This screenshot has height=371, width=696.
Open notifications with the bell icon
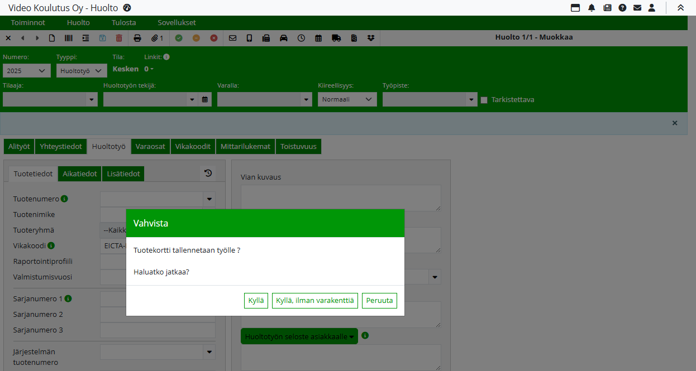(592, 8)
